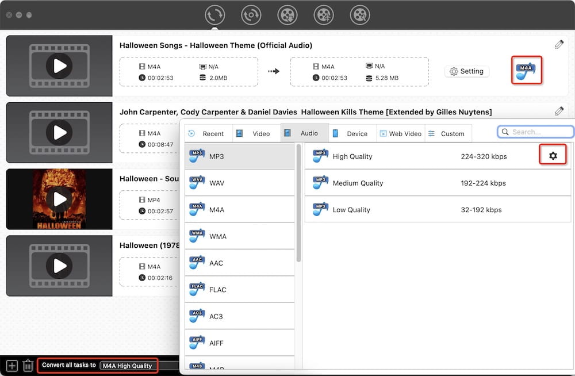Open the video compress reel icon
This screenshot has width=575, height=376.
pyautogui.click(x=323, y=15)
